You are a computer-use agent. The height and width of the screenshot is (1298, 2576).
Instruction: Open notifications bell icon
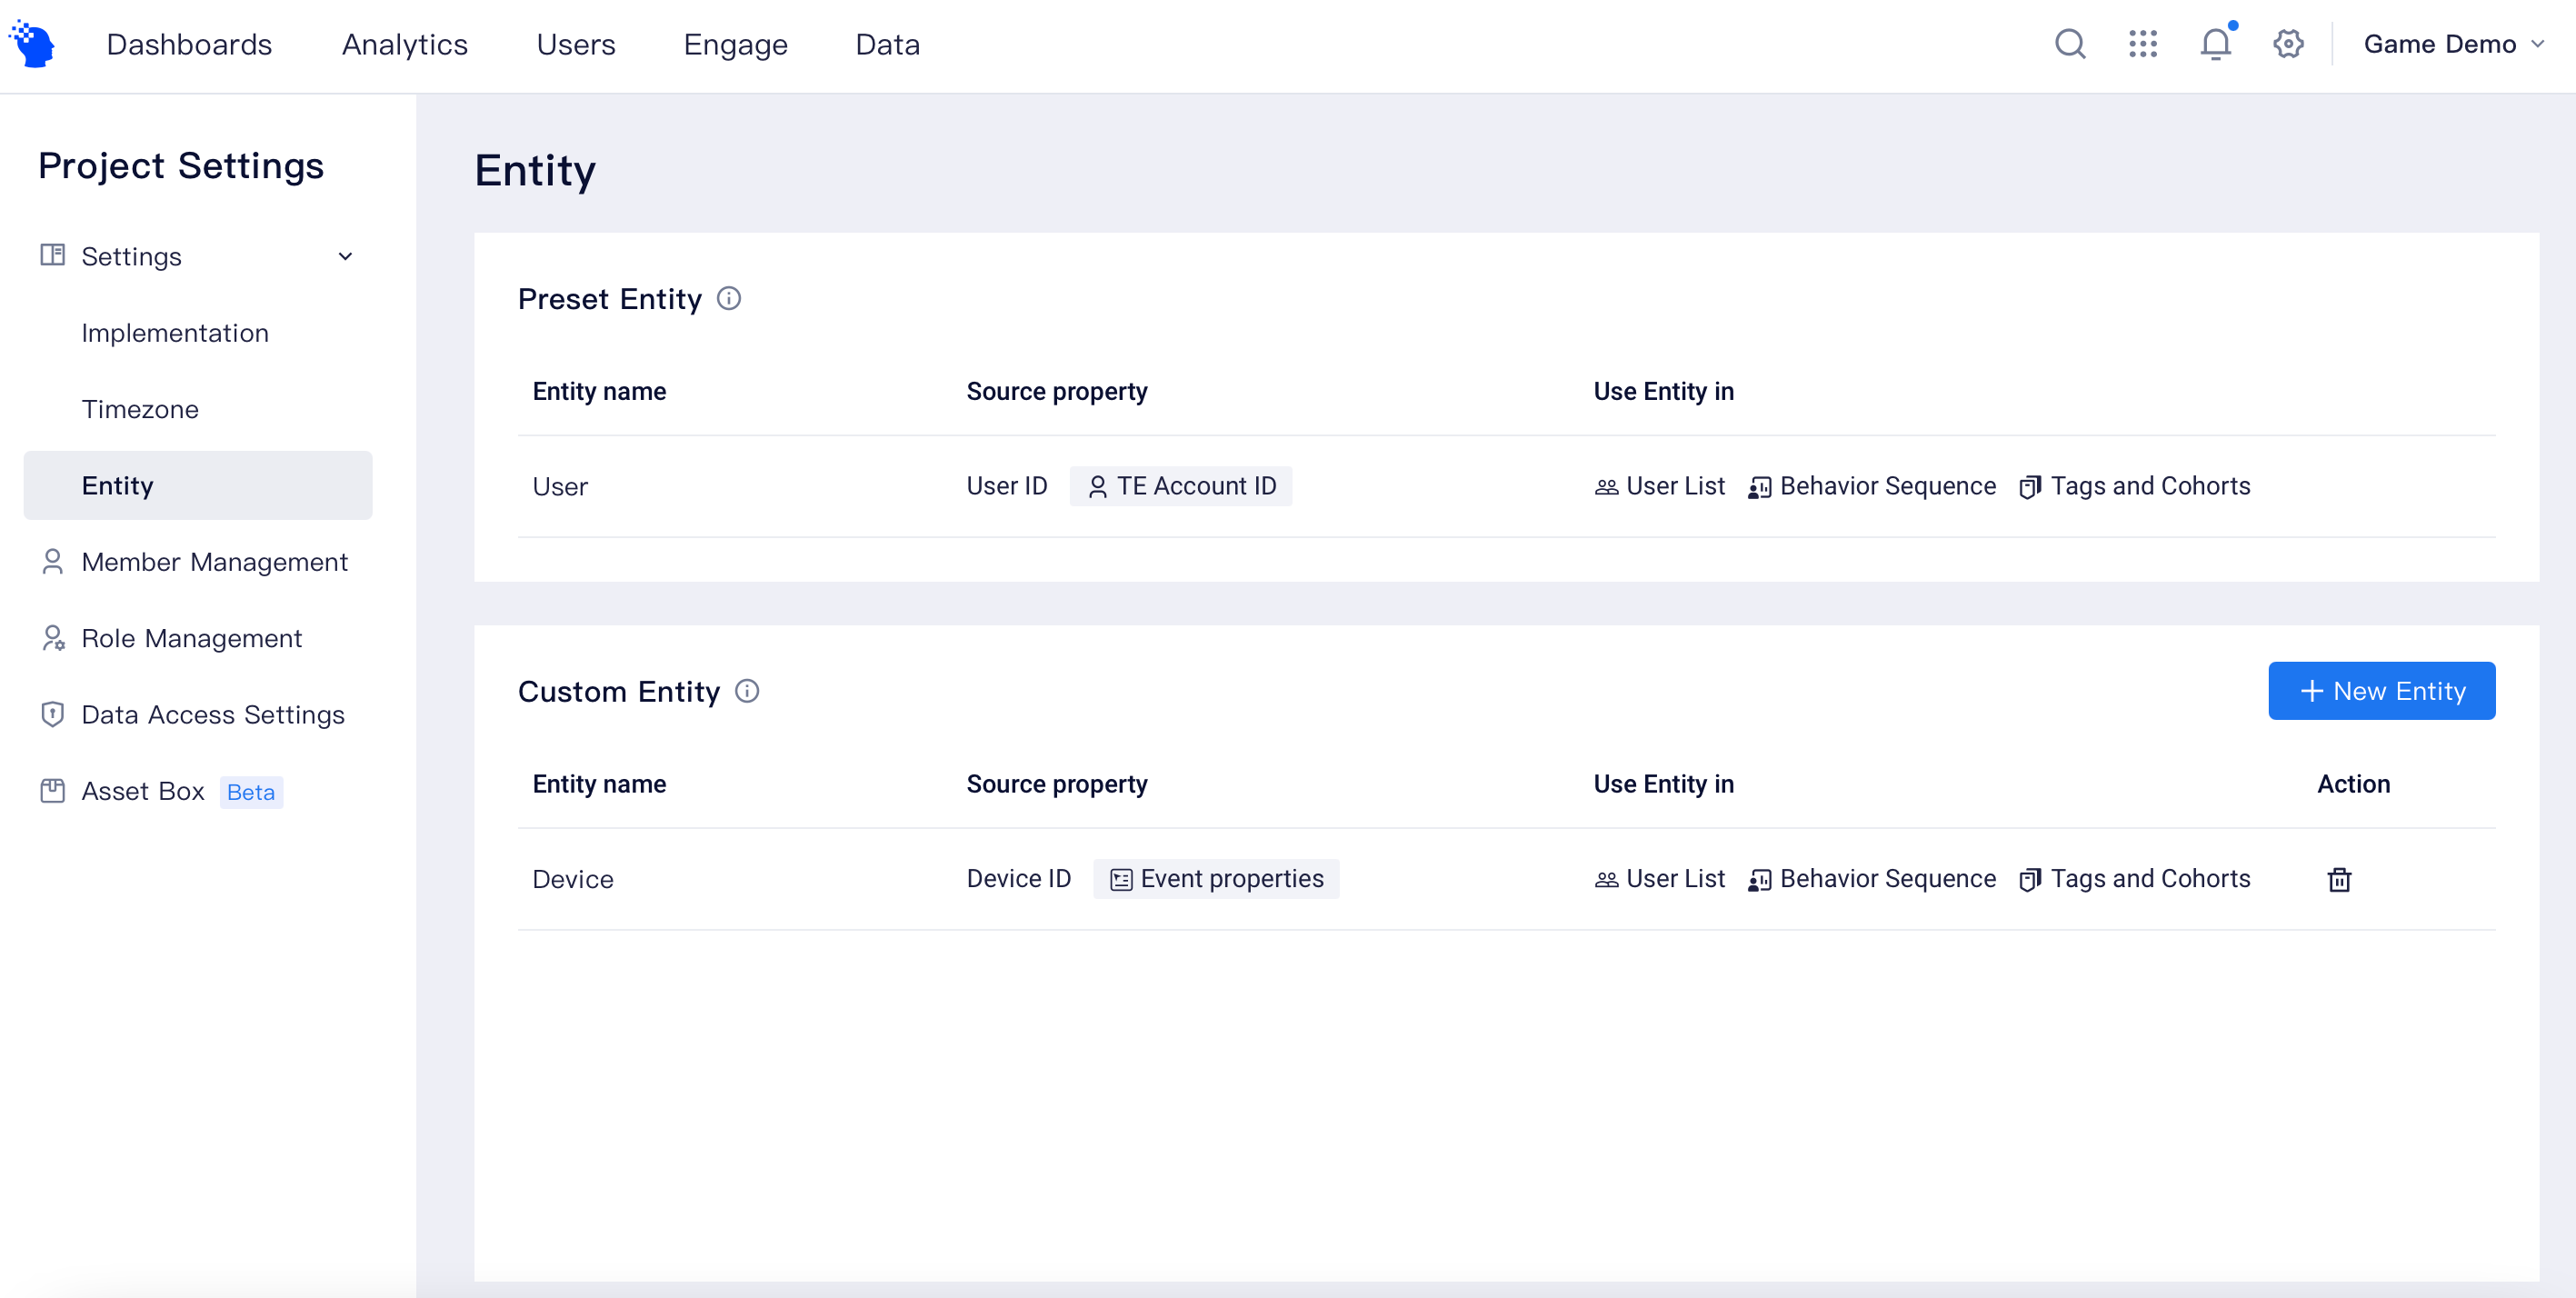pos(2216,44)
